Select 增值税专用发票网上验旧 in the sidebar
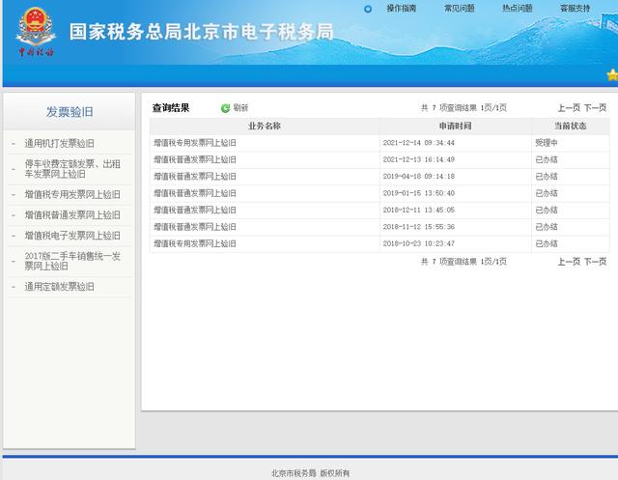The width and height of the screenshot is (618, 480). point(72,194)
